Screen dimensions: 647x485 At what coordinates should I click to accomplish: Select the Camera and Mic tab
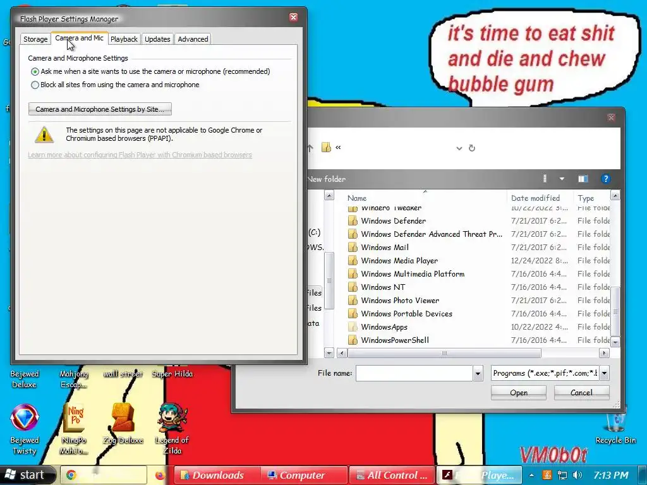point(79,38)
